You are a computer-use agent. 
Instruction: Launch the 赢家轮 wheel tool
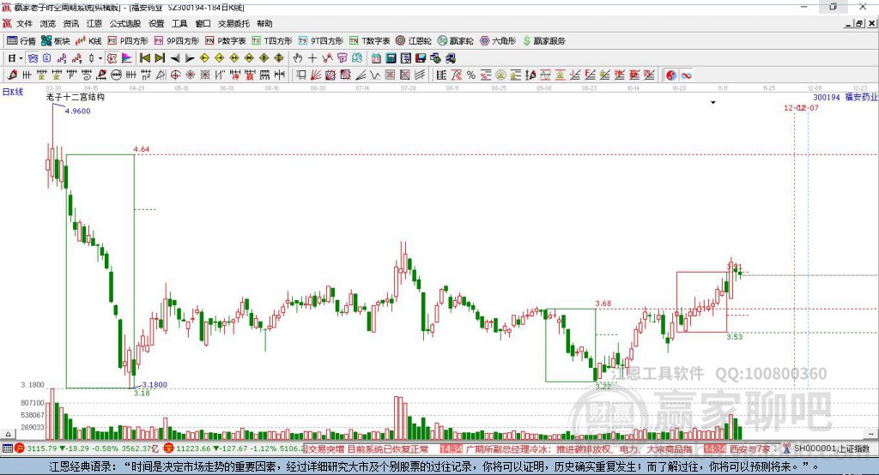(455, 41)
